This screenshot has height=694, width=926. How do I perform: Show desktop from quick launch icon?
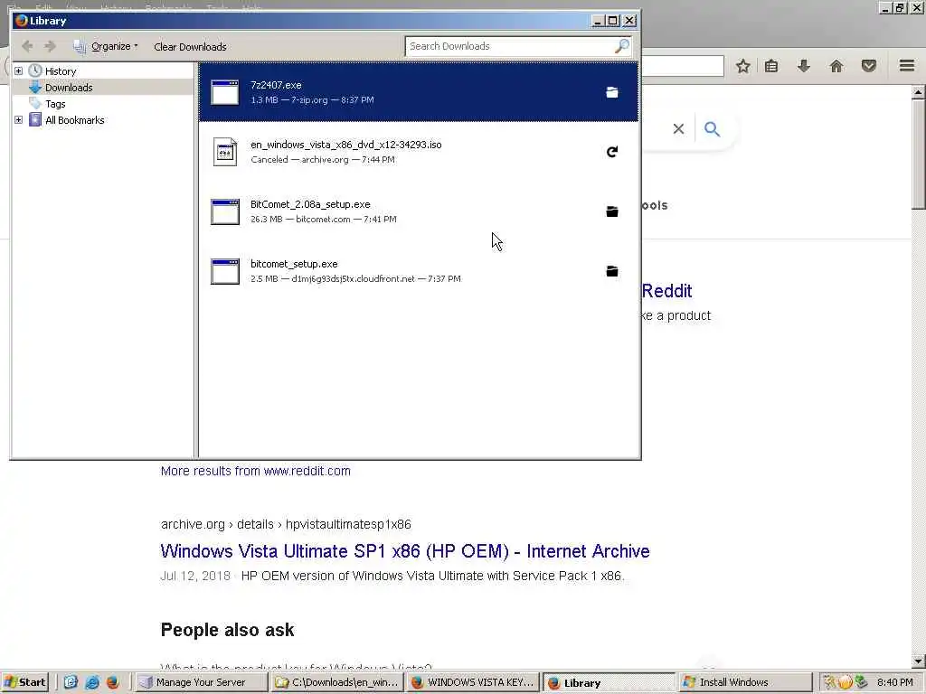point(71,682)
